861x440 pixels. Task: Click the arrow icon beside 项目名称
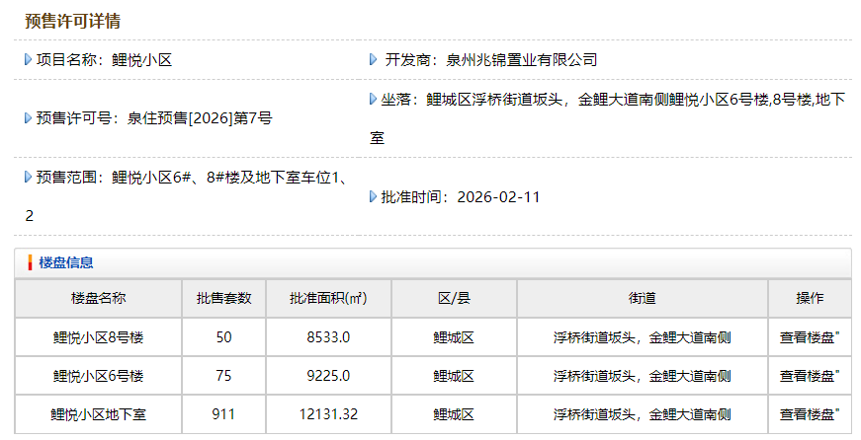point(29,60)
